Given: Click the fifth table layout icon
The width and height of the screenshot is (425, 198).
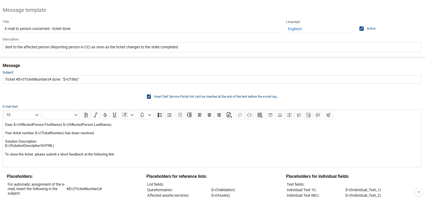Looking at the screenshot, I should (308, 115).
